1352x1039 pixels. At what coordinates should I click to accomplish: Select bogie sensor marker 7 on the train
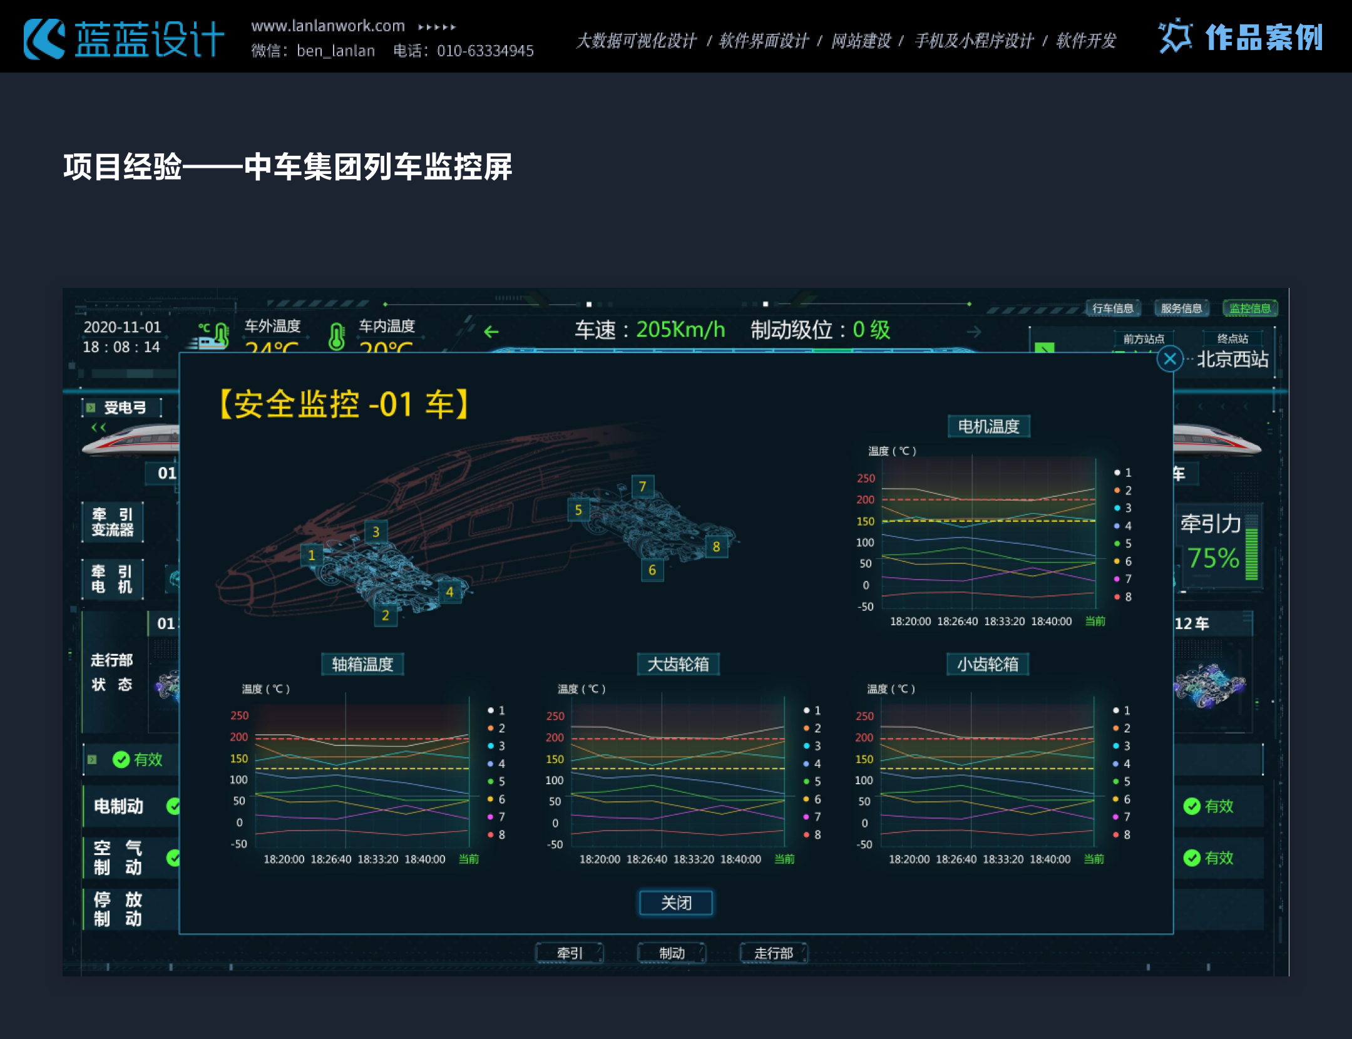[642, 486]
